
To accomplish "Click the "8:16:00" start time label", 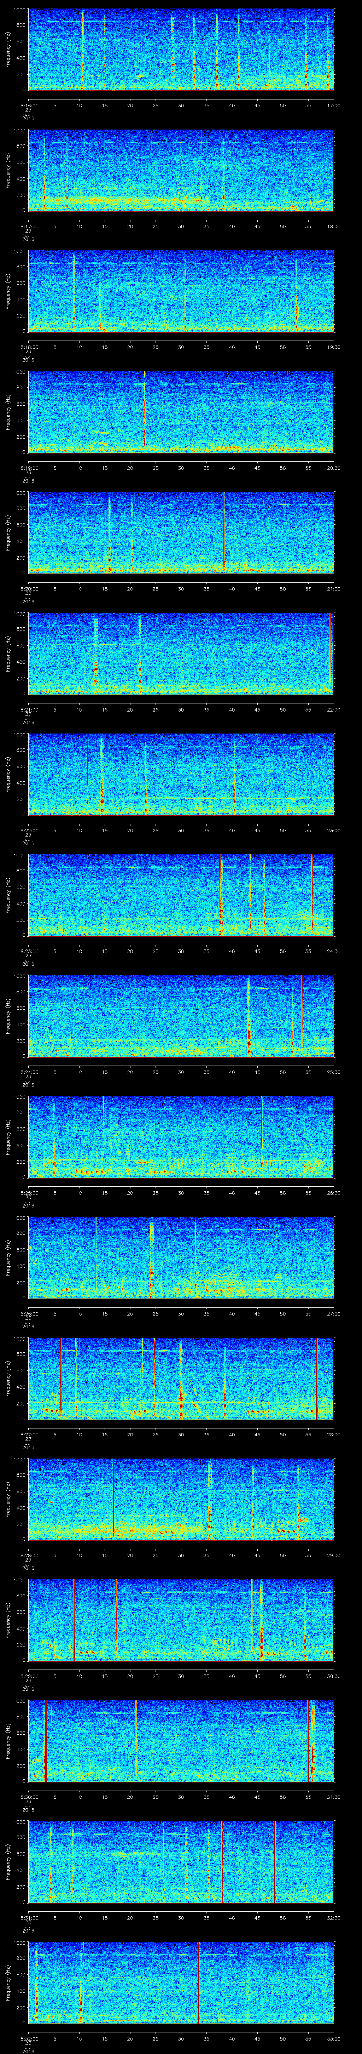I will pos(29,105).
